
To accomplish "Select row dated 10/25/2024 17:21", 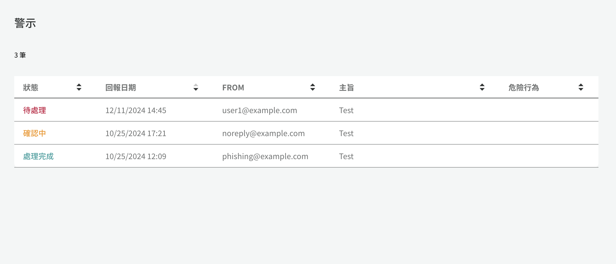I will coord(306,133).
